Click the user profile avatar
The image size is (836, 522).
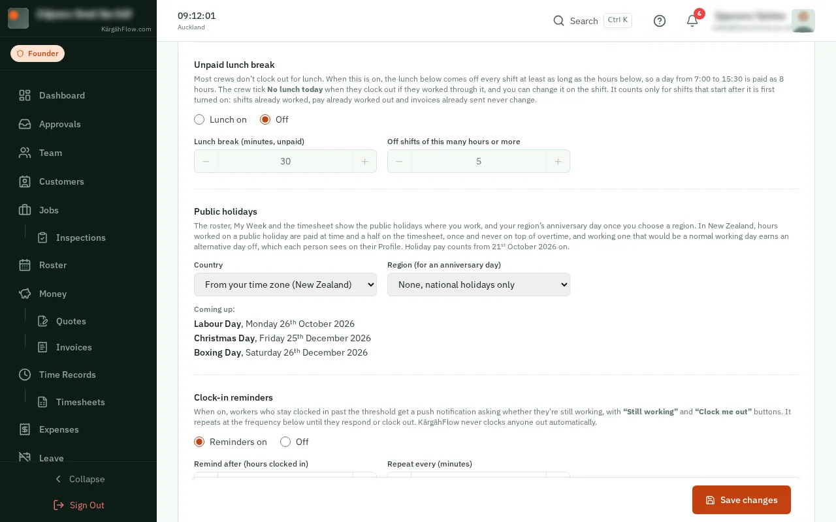pyautogui.click(x=803, y=20)
